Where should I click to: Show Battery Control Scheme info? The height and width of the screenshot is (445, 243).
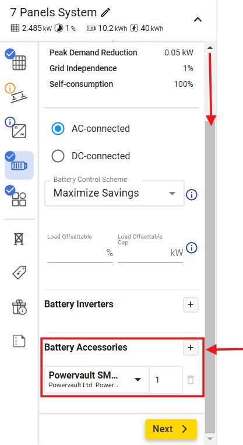(192, 195)
